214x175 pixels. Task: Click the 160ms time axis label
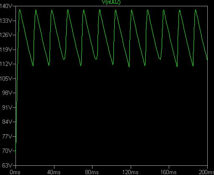(169, 172)
